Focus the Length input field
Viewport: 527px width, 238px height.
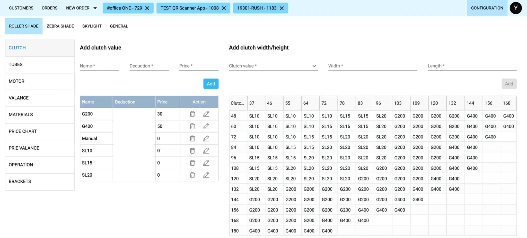472,66
